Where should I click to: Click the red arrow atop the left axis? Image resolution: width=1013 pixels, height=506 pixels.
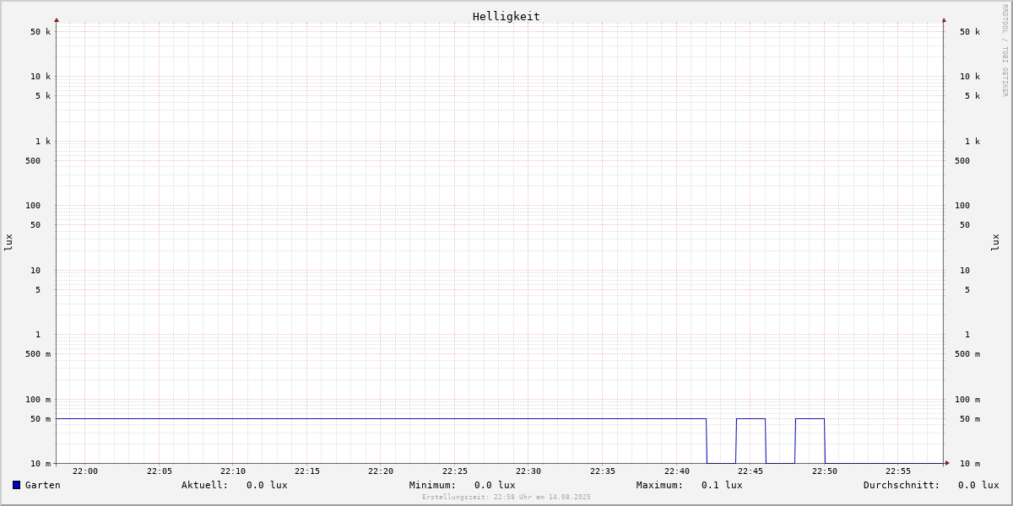pyautogui.click(x=57, y=19)
